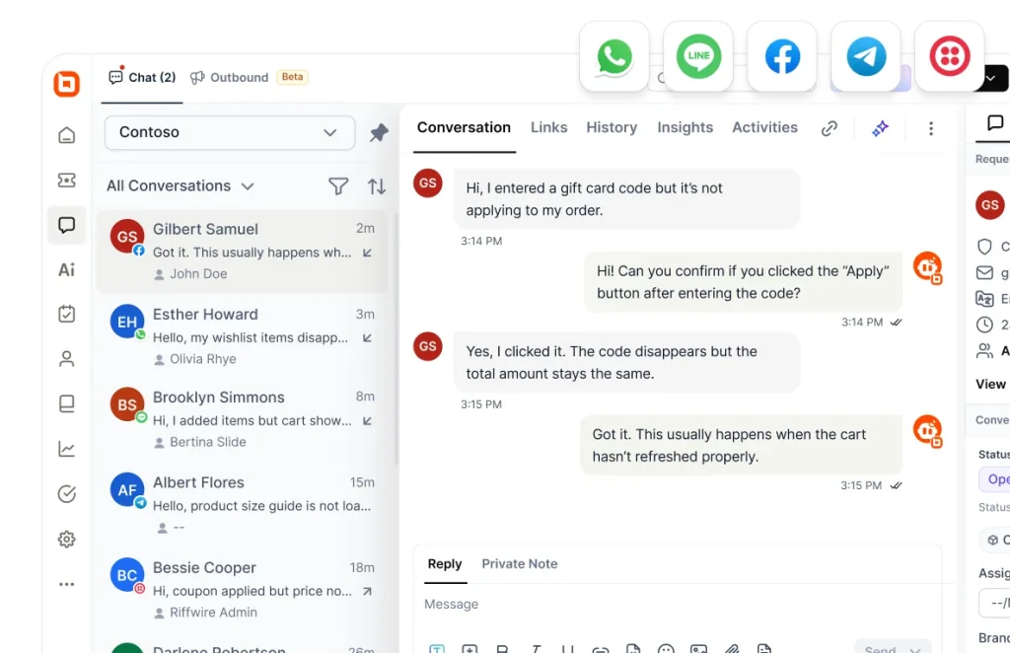Viewport: 1010px width, 653px height.
Task: Toggle italic formatting in reply toolbar
Action: pos(535,649)
